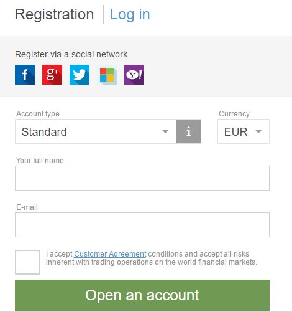Submit with the Open an account button
Image resolution: width=292 pixels, height=312 pixels.
click(142, 295)
